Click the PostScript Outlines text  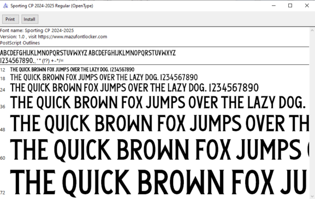(20, 43)
